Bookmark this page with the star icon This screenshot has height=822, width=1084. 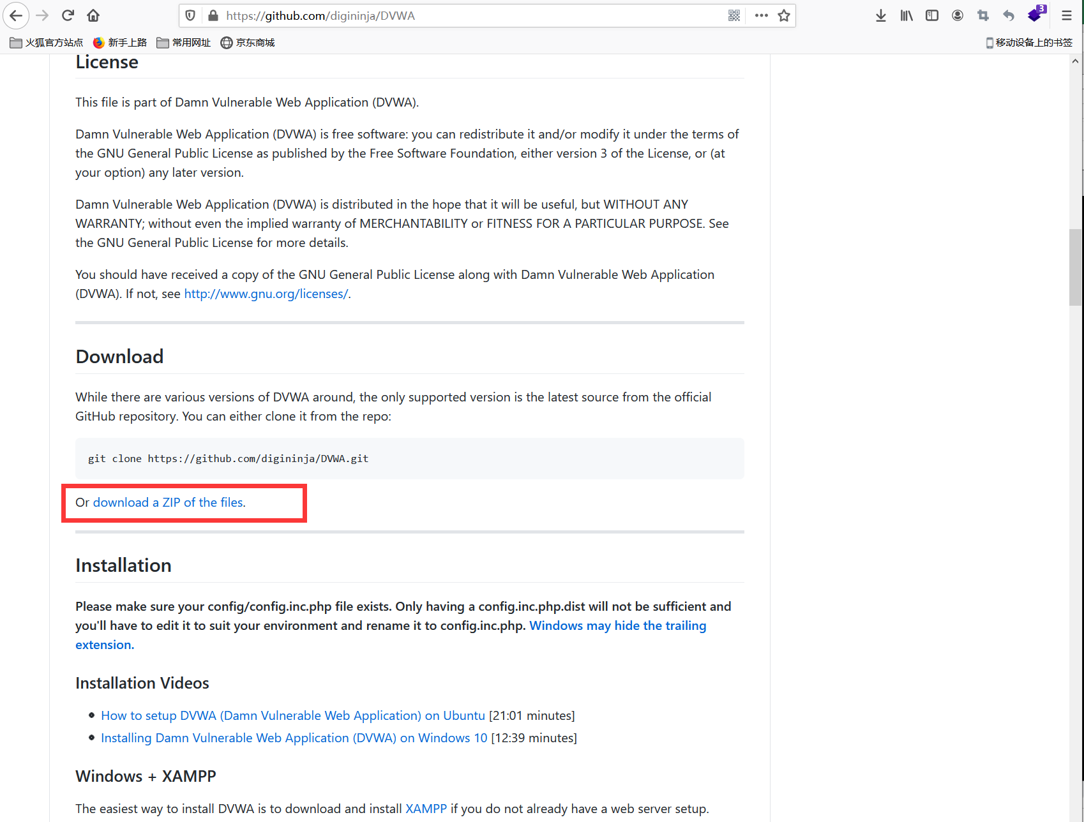[x=785, y=15]
